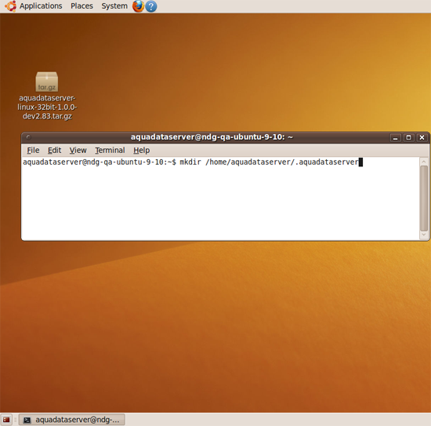Close the terminal window

422,137
